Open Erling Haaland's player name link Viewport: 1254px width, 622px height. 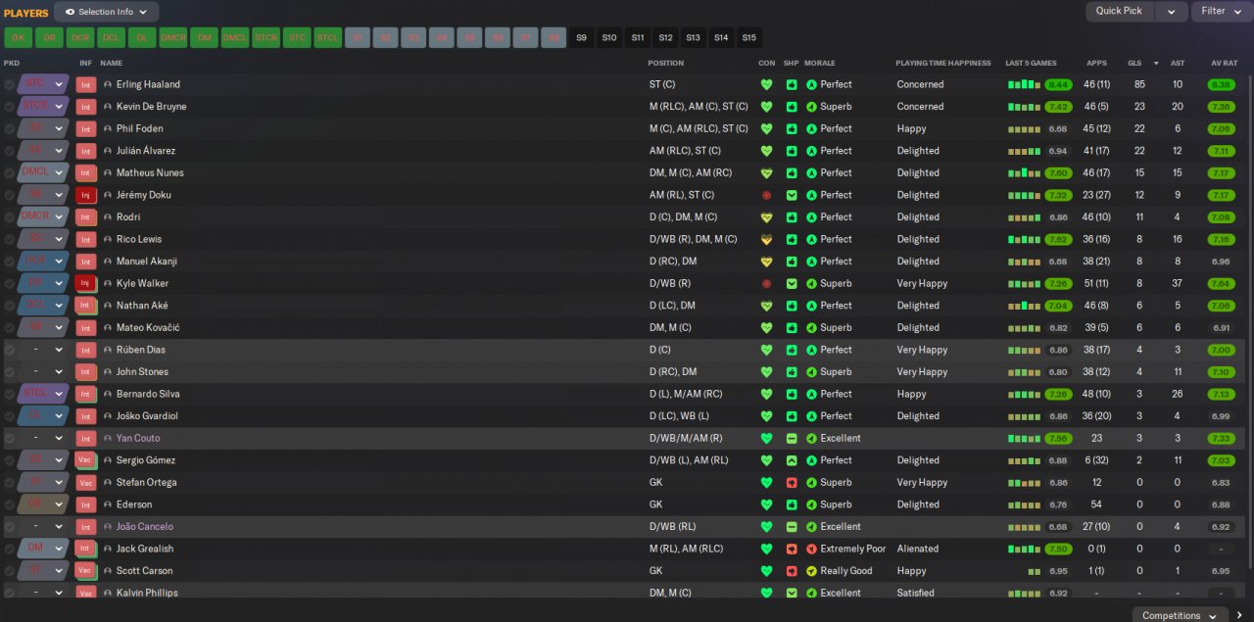pos(148,84)
